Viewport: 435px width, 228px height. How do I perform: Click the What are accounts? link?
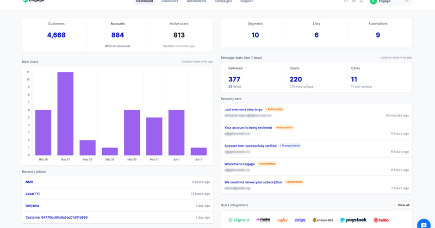click(x=117, y=46)
